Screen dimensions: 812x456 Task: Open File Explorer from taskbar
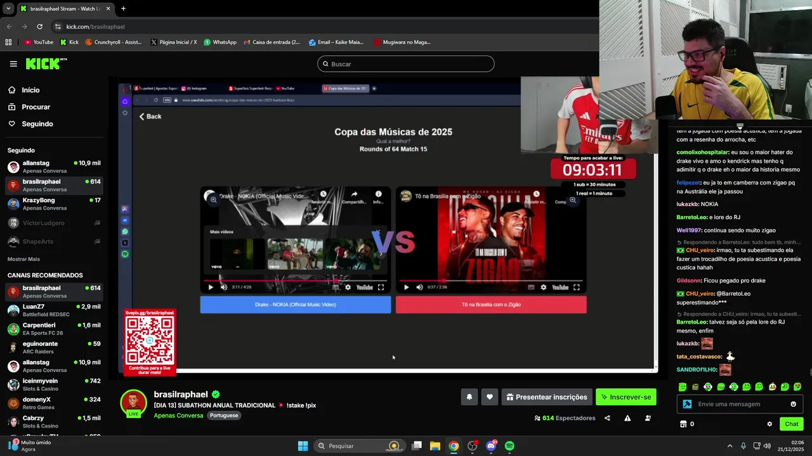click(435, 446)
